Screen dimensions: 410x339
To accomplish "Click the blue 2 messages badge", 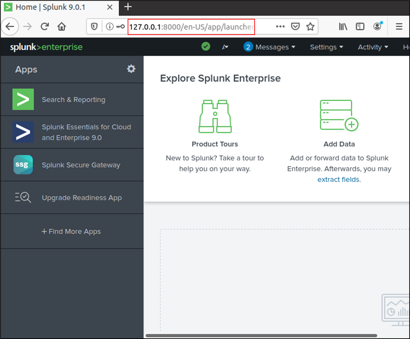I will point(248,47).
